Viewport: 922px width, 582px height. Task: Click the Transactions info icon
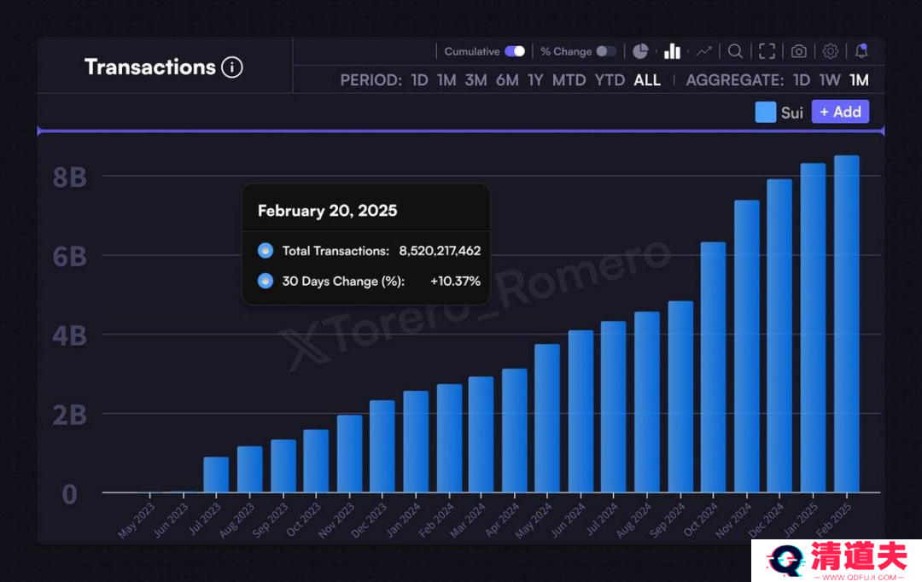[x=231, y=67]
